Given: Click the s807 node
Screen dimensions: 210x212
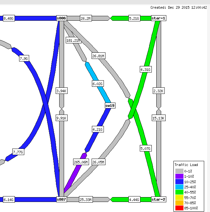Looking at the screenshot, I should tap(61, 199).
